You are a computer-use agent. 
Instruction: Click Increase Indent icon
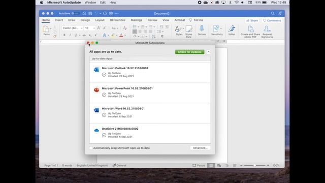pyautogui.click(x=167, y=27)
